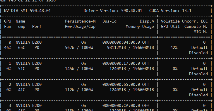Click the 112W / 1000W power reading
This screenshot has width=214, height=111.
pyautogui.click(x=79, y=90)
